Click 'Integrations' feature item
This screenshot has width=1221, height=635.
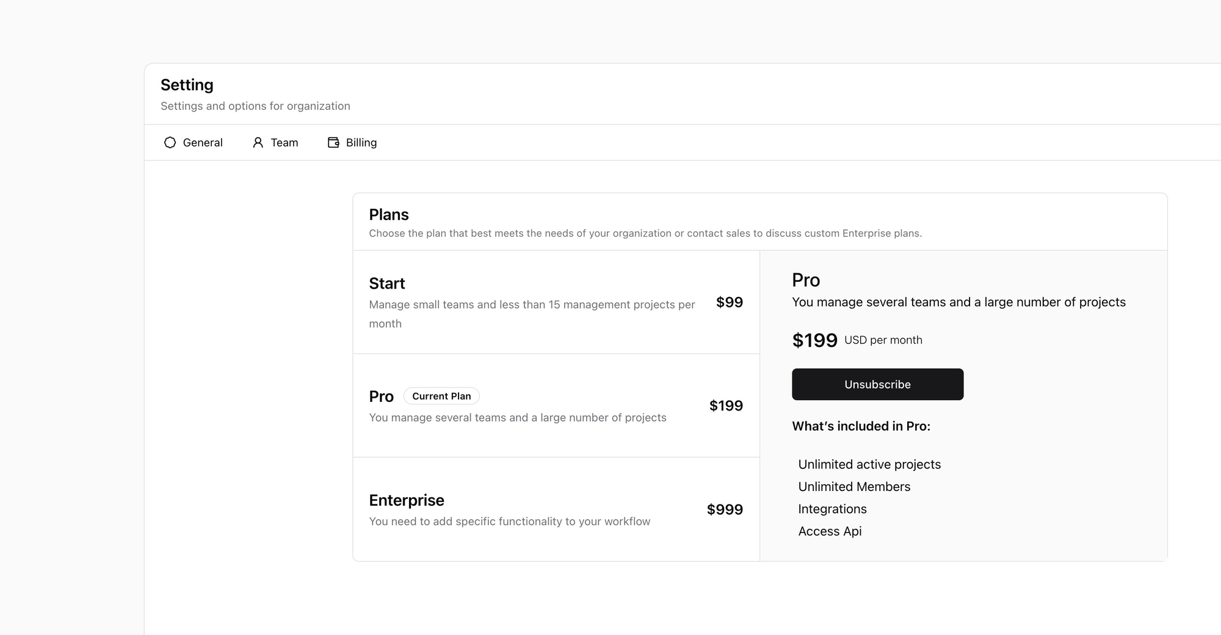click(832, 509)
